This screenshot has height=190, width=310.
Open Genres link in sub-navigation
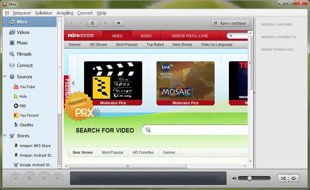click(74, 44)
